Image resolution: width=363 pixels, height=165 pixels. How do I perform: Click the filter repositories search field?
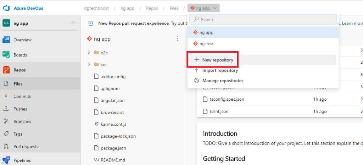click(x=266, y=19)
